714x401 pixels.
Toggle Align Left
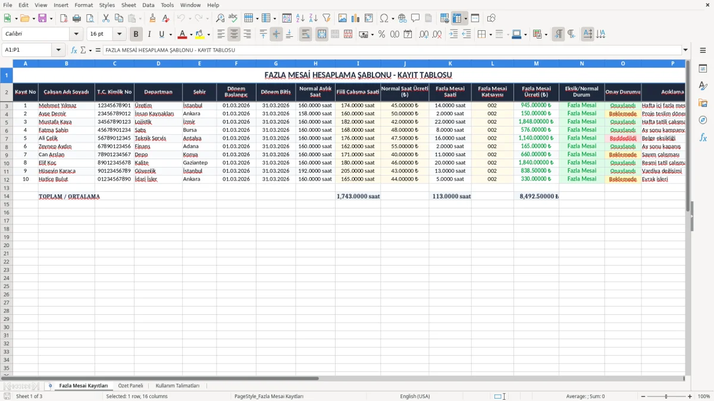point(221,34)
